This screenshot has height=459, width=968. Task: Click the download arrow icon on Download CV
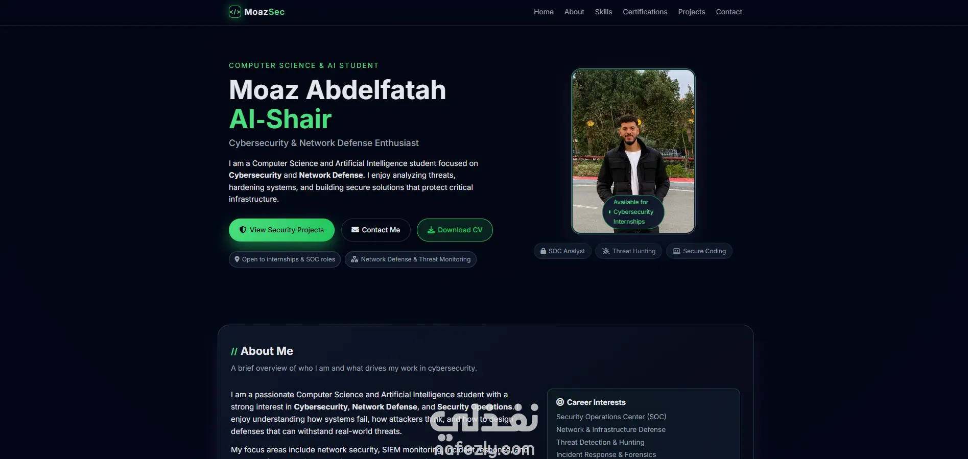pos(431,230)
